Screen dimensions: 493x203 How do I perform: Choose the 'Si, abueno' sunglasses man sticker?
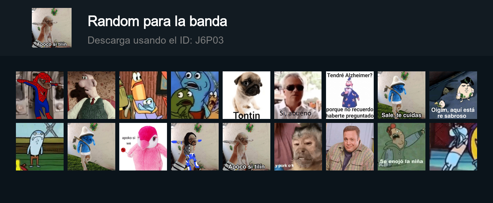pyautogui.click(x=298, y=95)
